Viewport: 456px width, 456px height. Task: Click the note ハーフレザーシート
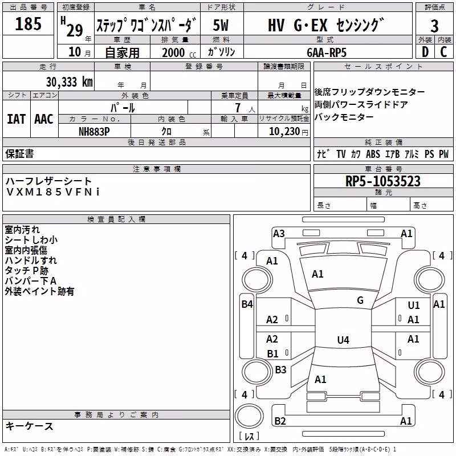[x=48, y=181]
